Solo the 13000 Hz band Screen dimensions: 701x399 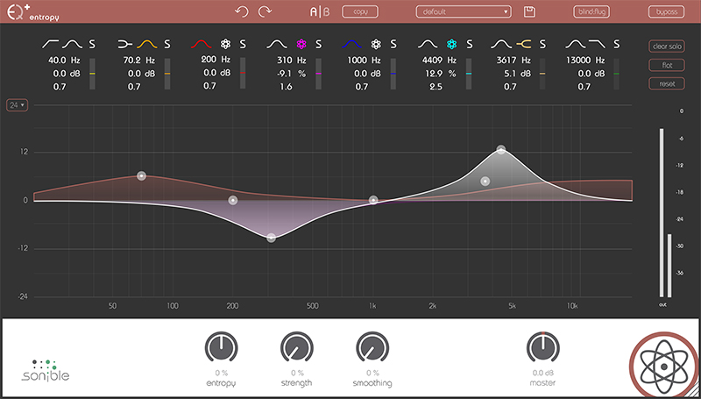[x=618, y=43]
